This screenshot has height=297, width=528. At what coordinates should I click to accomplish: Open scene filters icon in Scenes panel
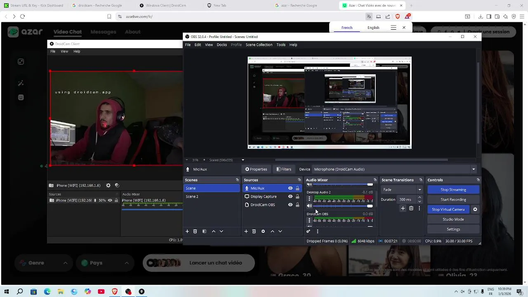coord(204,231)
